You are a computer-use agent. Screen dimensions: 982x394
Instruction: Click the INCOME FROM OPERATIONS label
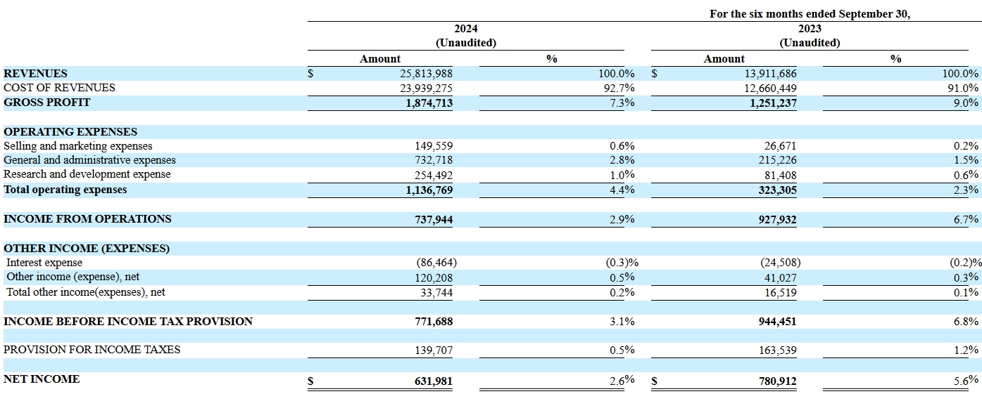coord(87,219)
